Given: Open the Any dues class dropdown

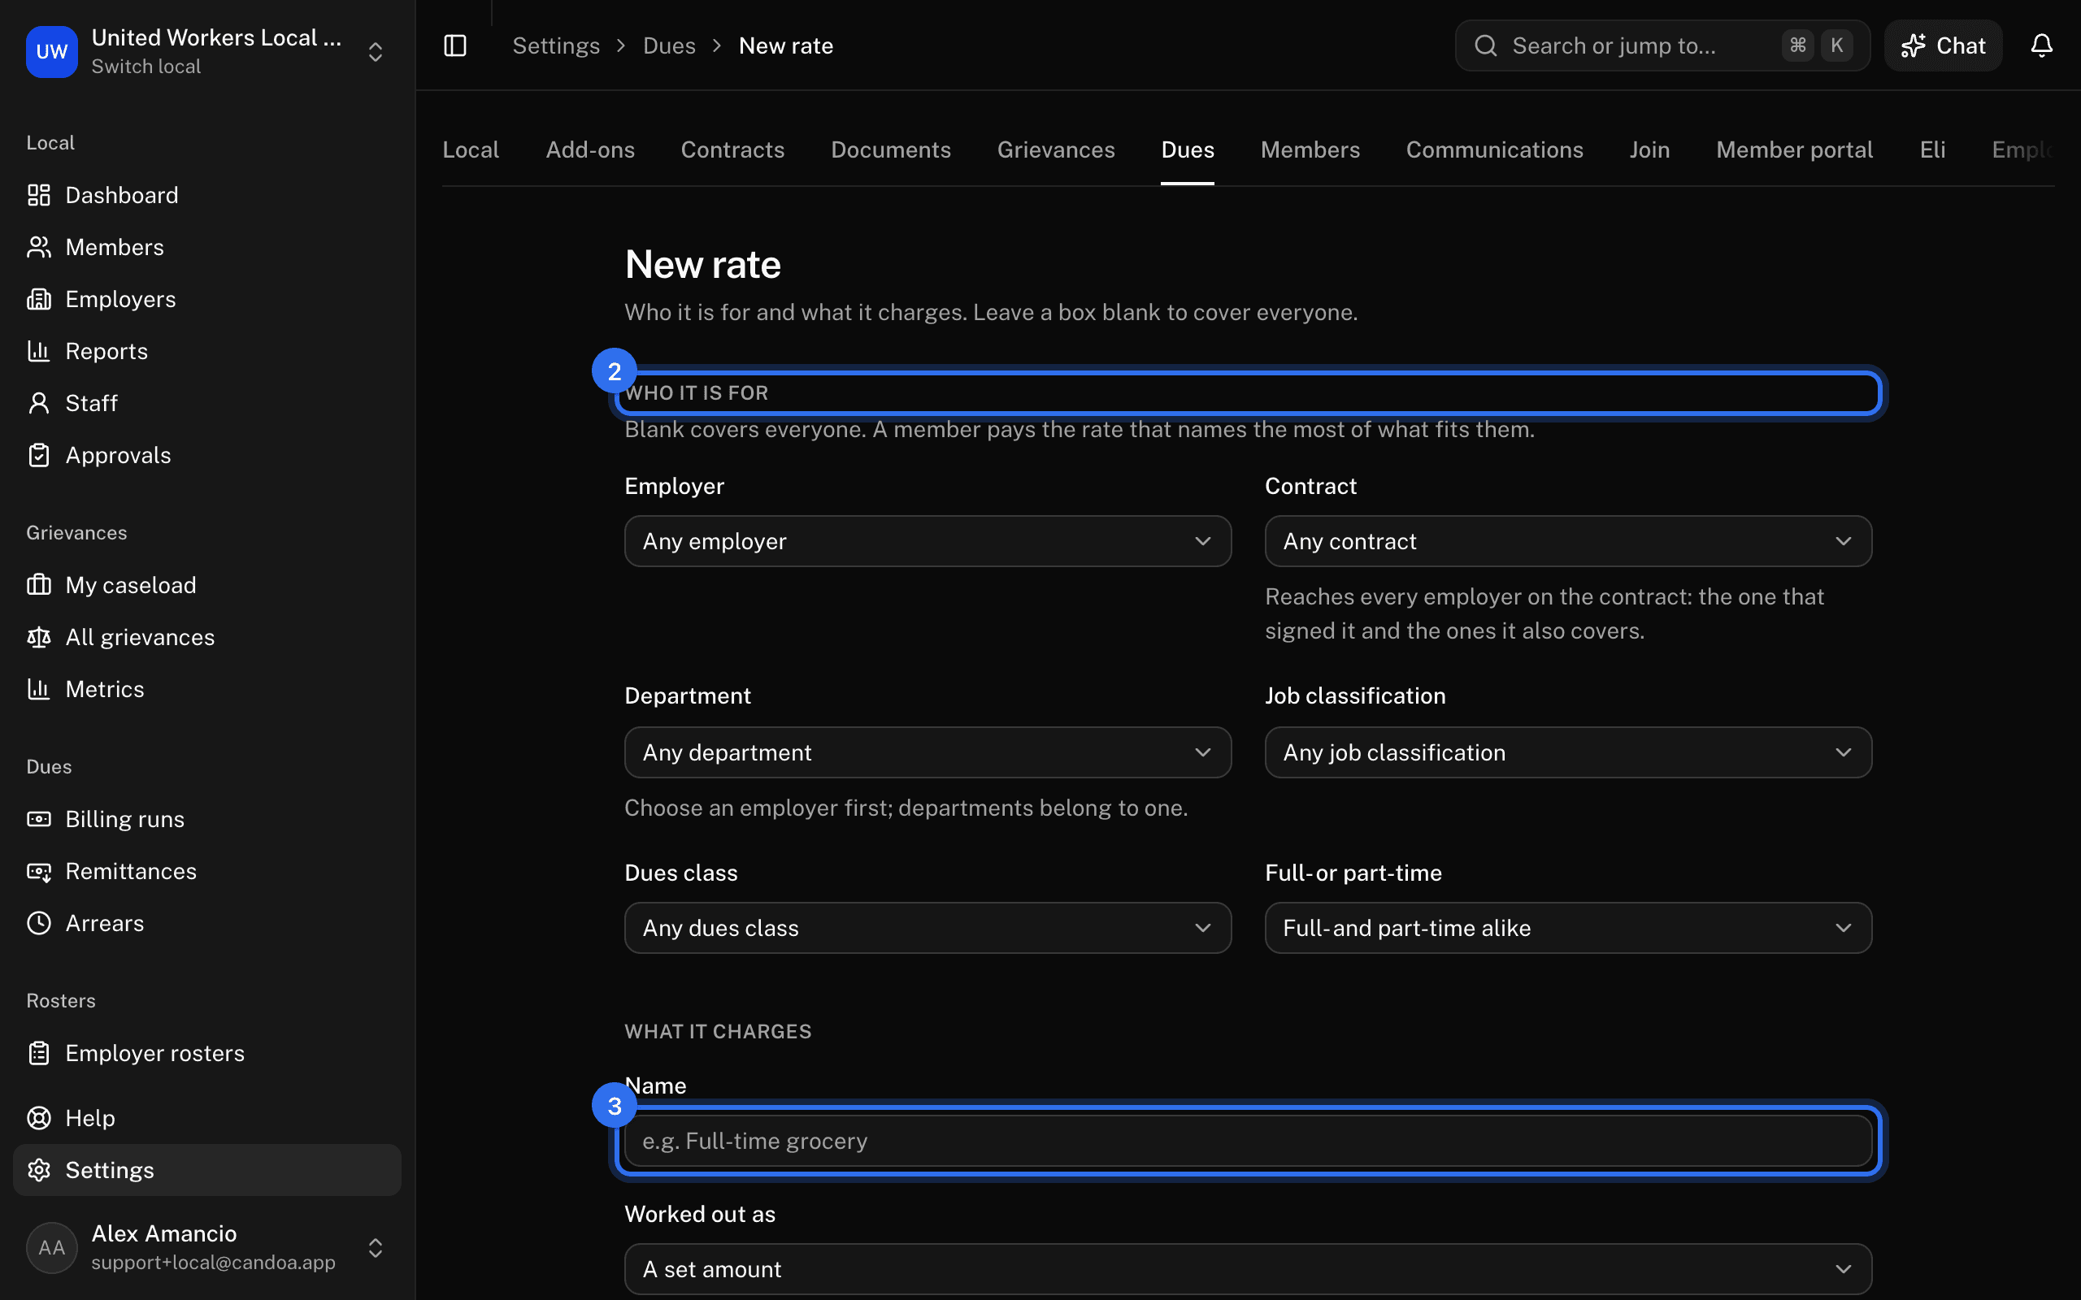Looking at the screenshot, I should 928,928.
